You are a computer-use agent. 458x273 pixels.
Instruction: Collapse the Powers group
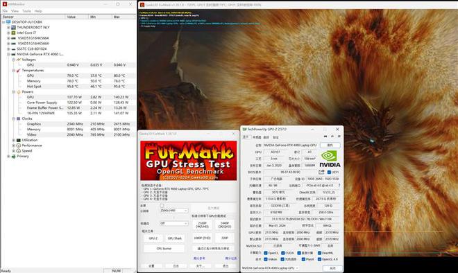13,91
